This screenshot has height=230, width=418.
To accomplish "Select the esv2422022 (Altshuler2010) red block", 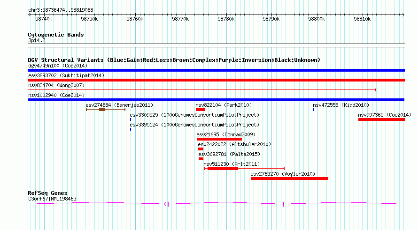I will click(201, 149).
